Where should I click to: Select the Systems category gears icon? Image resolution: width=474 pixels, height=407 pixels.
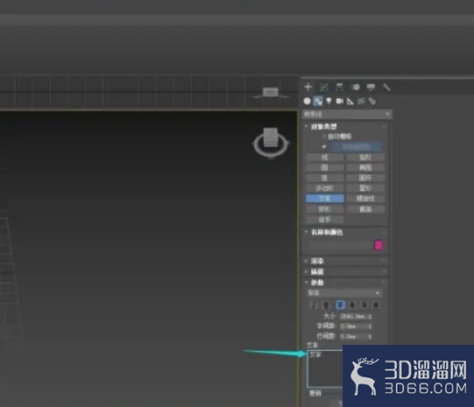[372, 102]
